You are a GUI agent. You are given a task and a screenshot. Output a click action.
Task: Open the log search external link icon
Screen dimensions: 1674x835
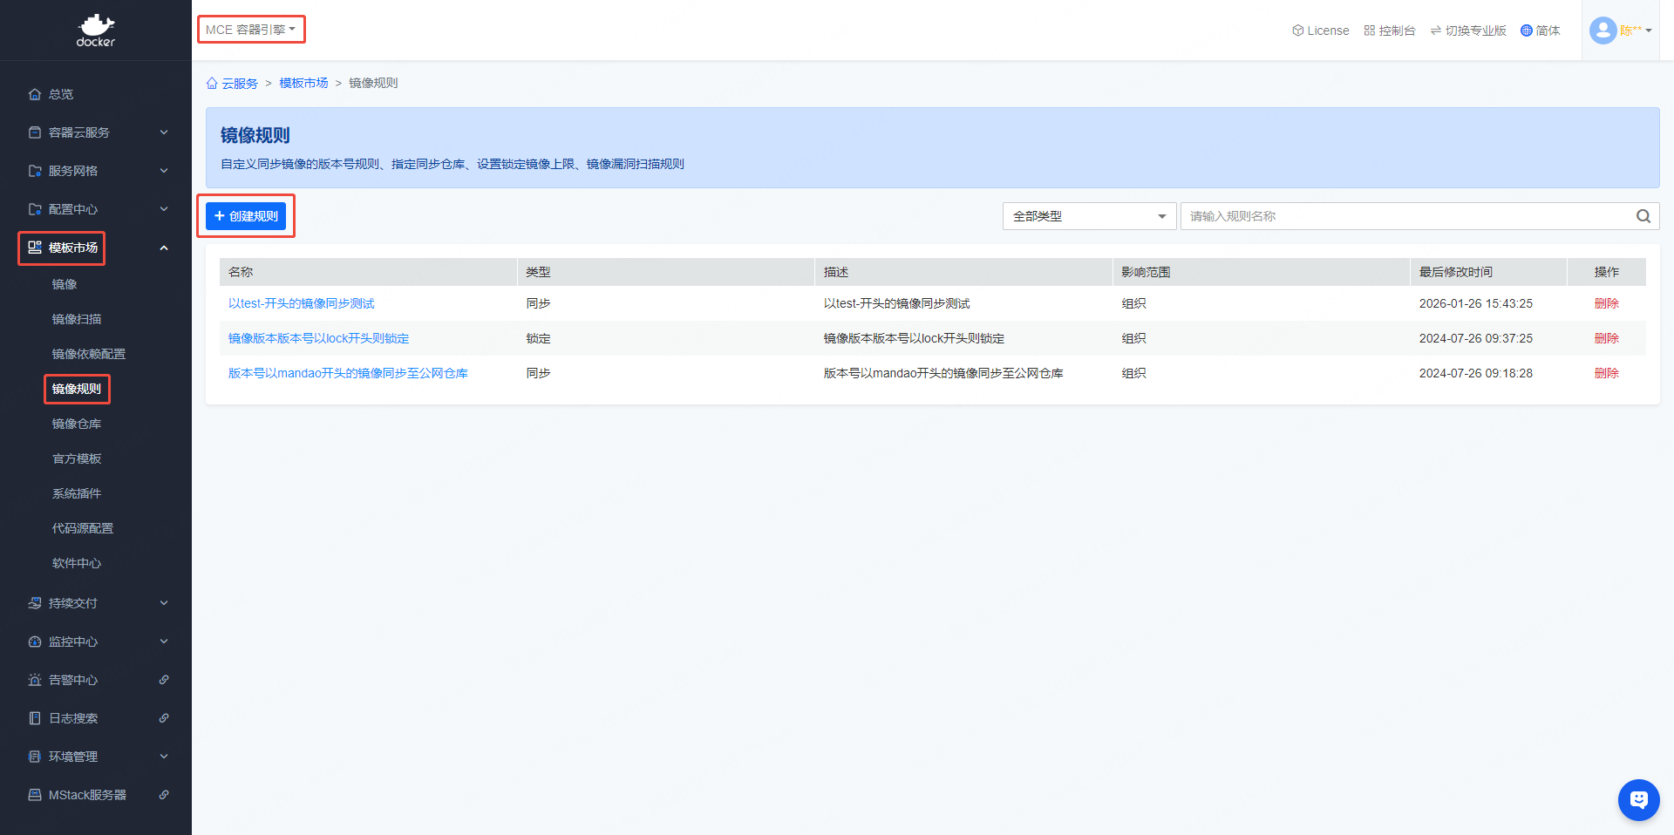click(164, 718)
